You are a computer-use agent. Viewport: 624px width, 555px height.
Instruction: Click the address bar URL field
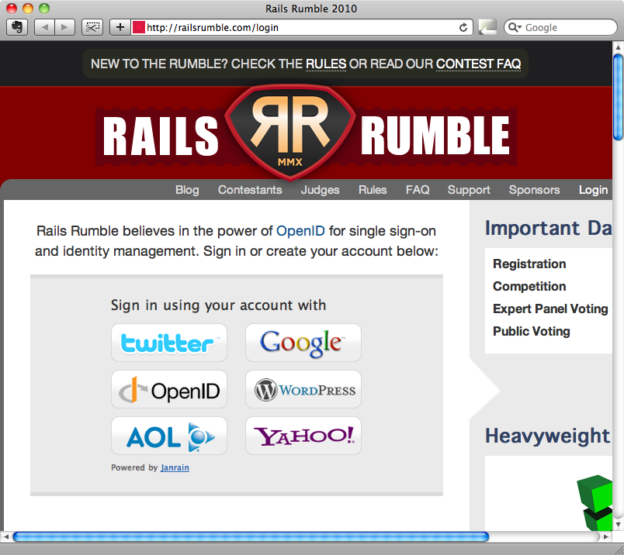[300, 27]
